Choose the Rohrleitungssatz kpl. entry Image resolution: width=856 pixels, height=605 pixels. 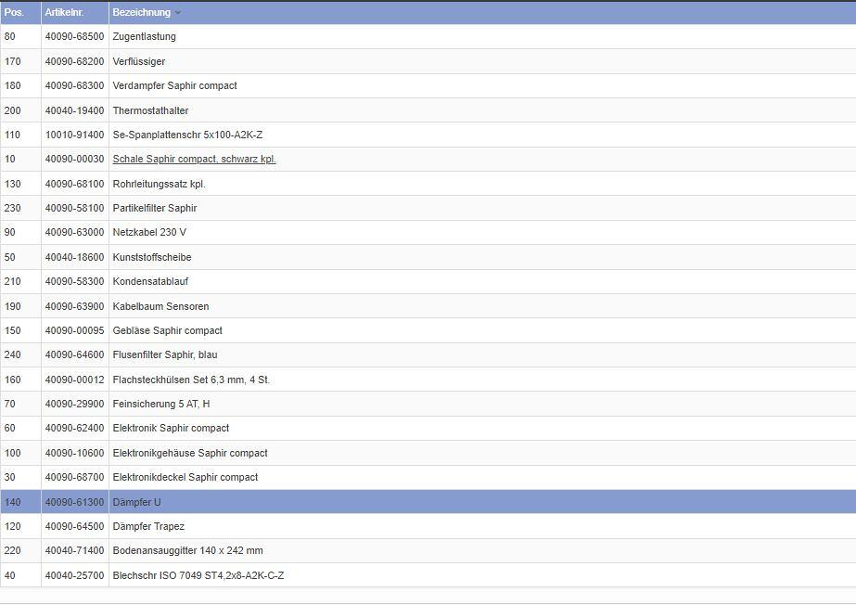point(159,184)
